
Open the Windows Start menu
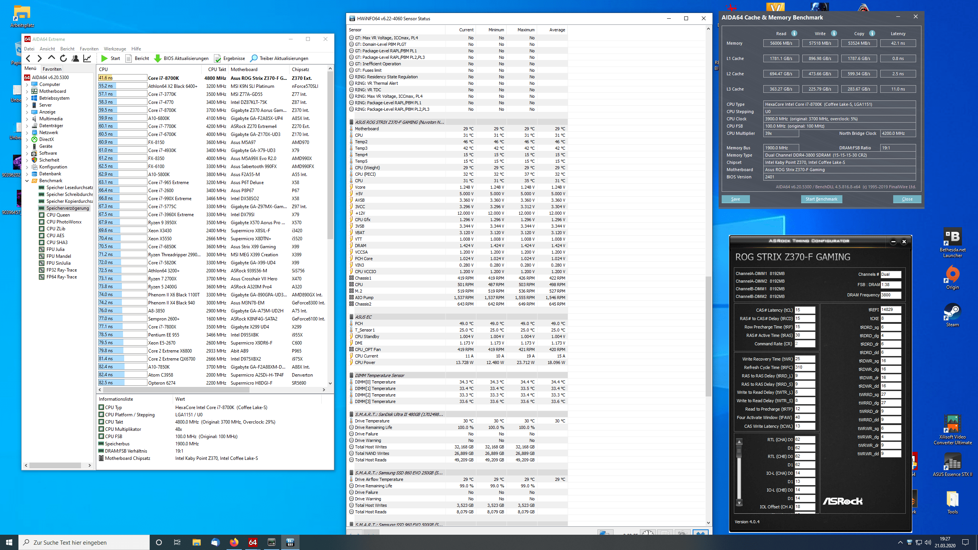pos(9,542)
